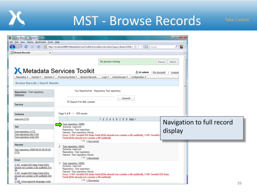Click the successor arrow icon under record 10000

pyautogui.click(x=83, y=141)
